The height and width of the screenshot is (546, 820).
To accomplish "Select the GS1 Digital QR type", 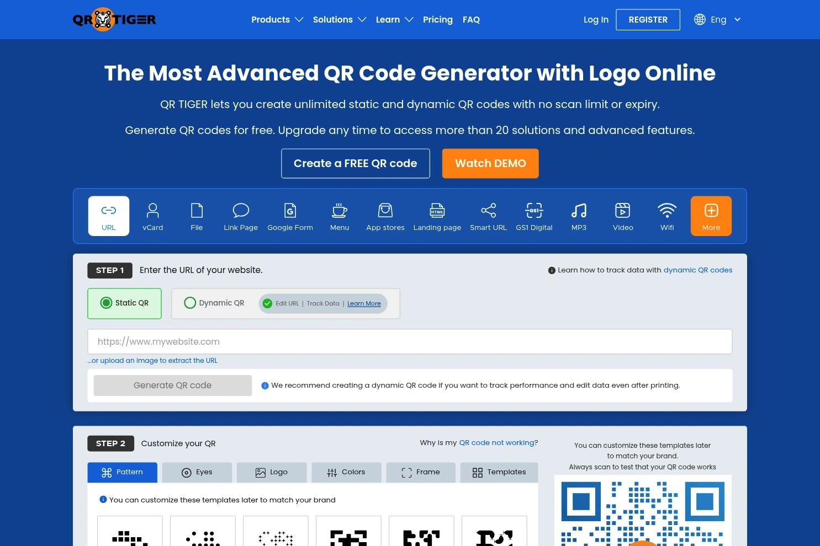I will pos(534,216).
